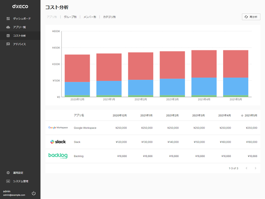The height and width of the screenshot is (199, 265).
Task: Sort by the アプリ名 column header
Action: pyautogui.click(x=79, y=115)
